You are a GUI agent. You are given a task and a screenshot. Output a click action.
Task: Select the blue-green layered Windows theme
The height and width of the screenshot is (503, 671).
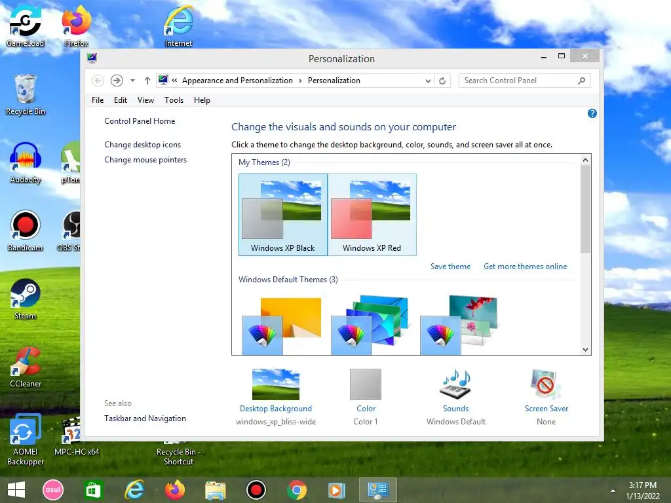pyautogui.click(x=370, y=325)
